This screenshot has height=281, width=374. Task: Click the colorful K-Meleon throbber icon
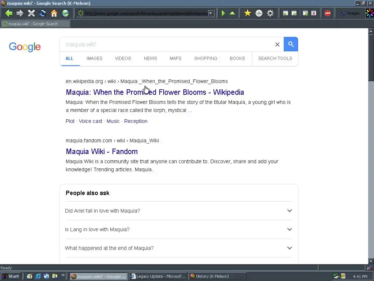point(370,13)
